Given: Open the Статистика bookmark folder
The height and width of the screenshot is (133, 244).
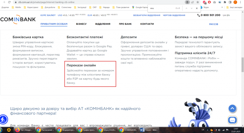Looking at the screenshot, I should [x=64, y=7].
